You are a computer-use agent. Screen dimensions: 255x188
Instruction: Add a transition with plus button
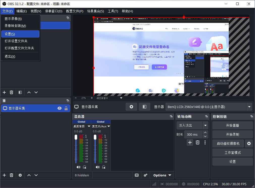190,143
